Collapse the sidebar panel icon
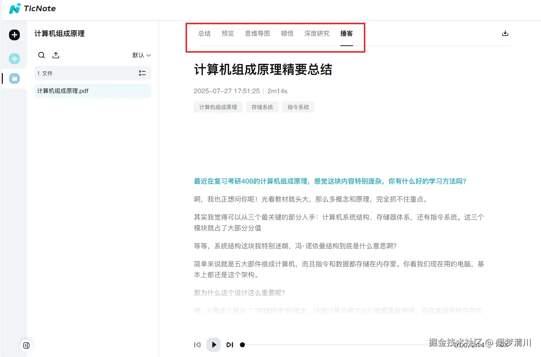The height and width of the screenshot is (357, 541). tap(26, 345)
